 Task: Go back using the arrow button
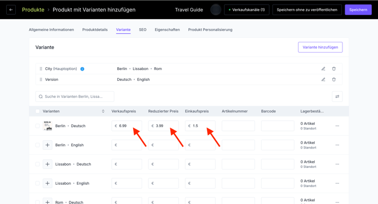click(x=11, y=10)
